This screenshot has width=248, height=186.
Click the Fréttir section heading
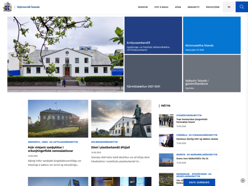pos(166,106)
